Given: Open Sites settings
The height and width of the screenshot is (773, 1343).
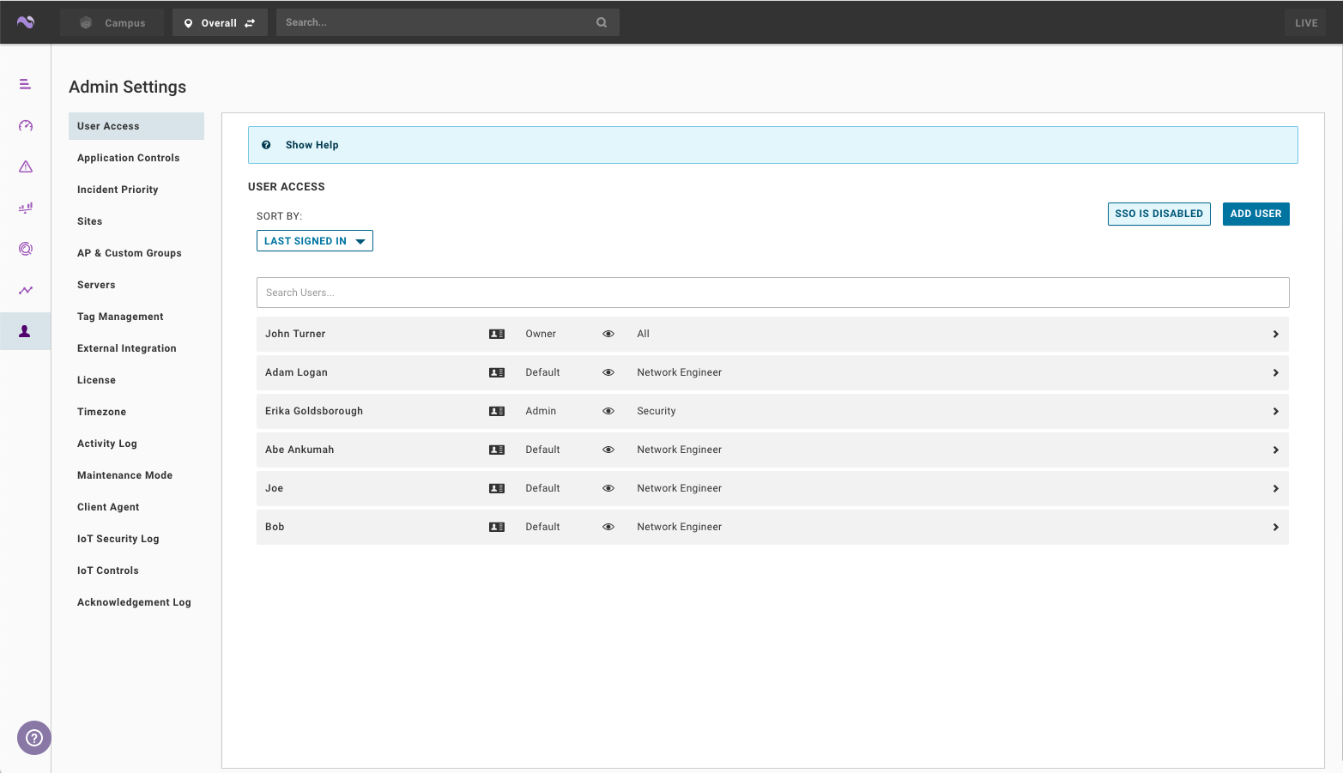Looking at the screenshot, I should (90, 221).
